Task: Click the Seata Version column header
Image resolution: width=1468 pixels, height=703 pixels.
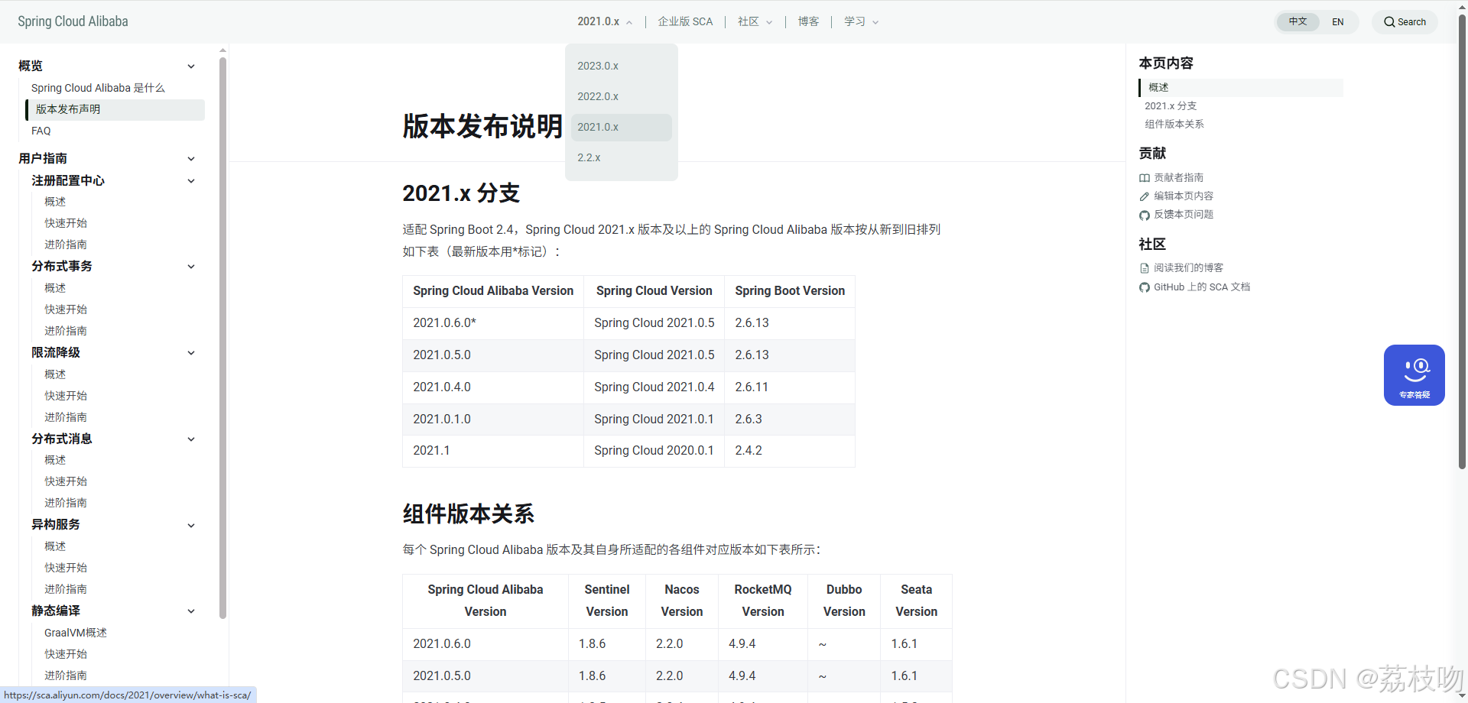Action: pos(916,601)
